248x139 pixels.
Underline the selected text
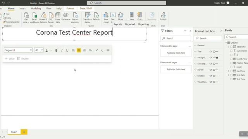(x=67, y=50)
